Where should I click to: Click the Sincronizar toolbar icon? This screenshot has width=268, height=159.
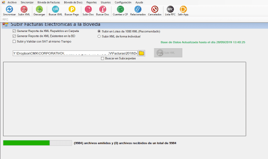pyautogui.click(x=9, y=11)
